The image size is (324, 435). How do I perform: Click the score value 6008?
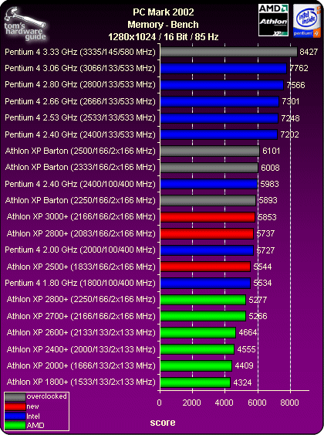click(x=270, y=168)
